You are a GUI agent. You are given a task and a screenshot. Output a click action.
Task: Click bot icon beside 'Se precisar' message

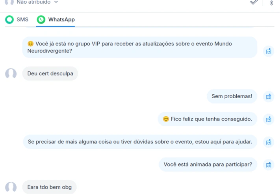[x=269, y=142]
